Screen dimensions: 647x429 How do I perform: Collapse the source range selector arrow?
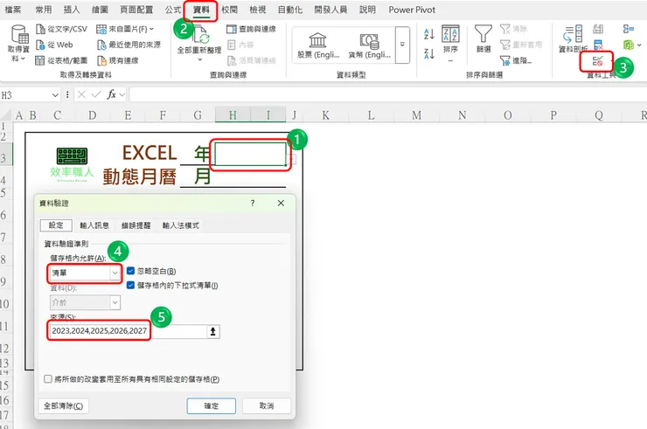pos(213,331)
